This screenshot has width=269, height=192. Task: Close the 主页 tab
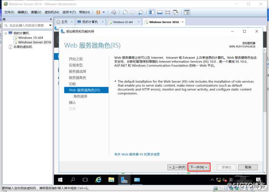(x=72, y=22)
